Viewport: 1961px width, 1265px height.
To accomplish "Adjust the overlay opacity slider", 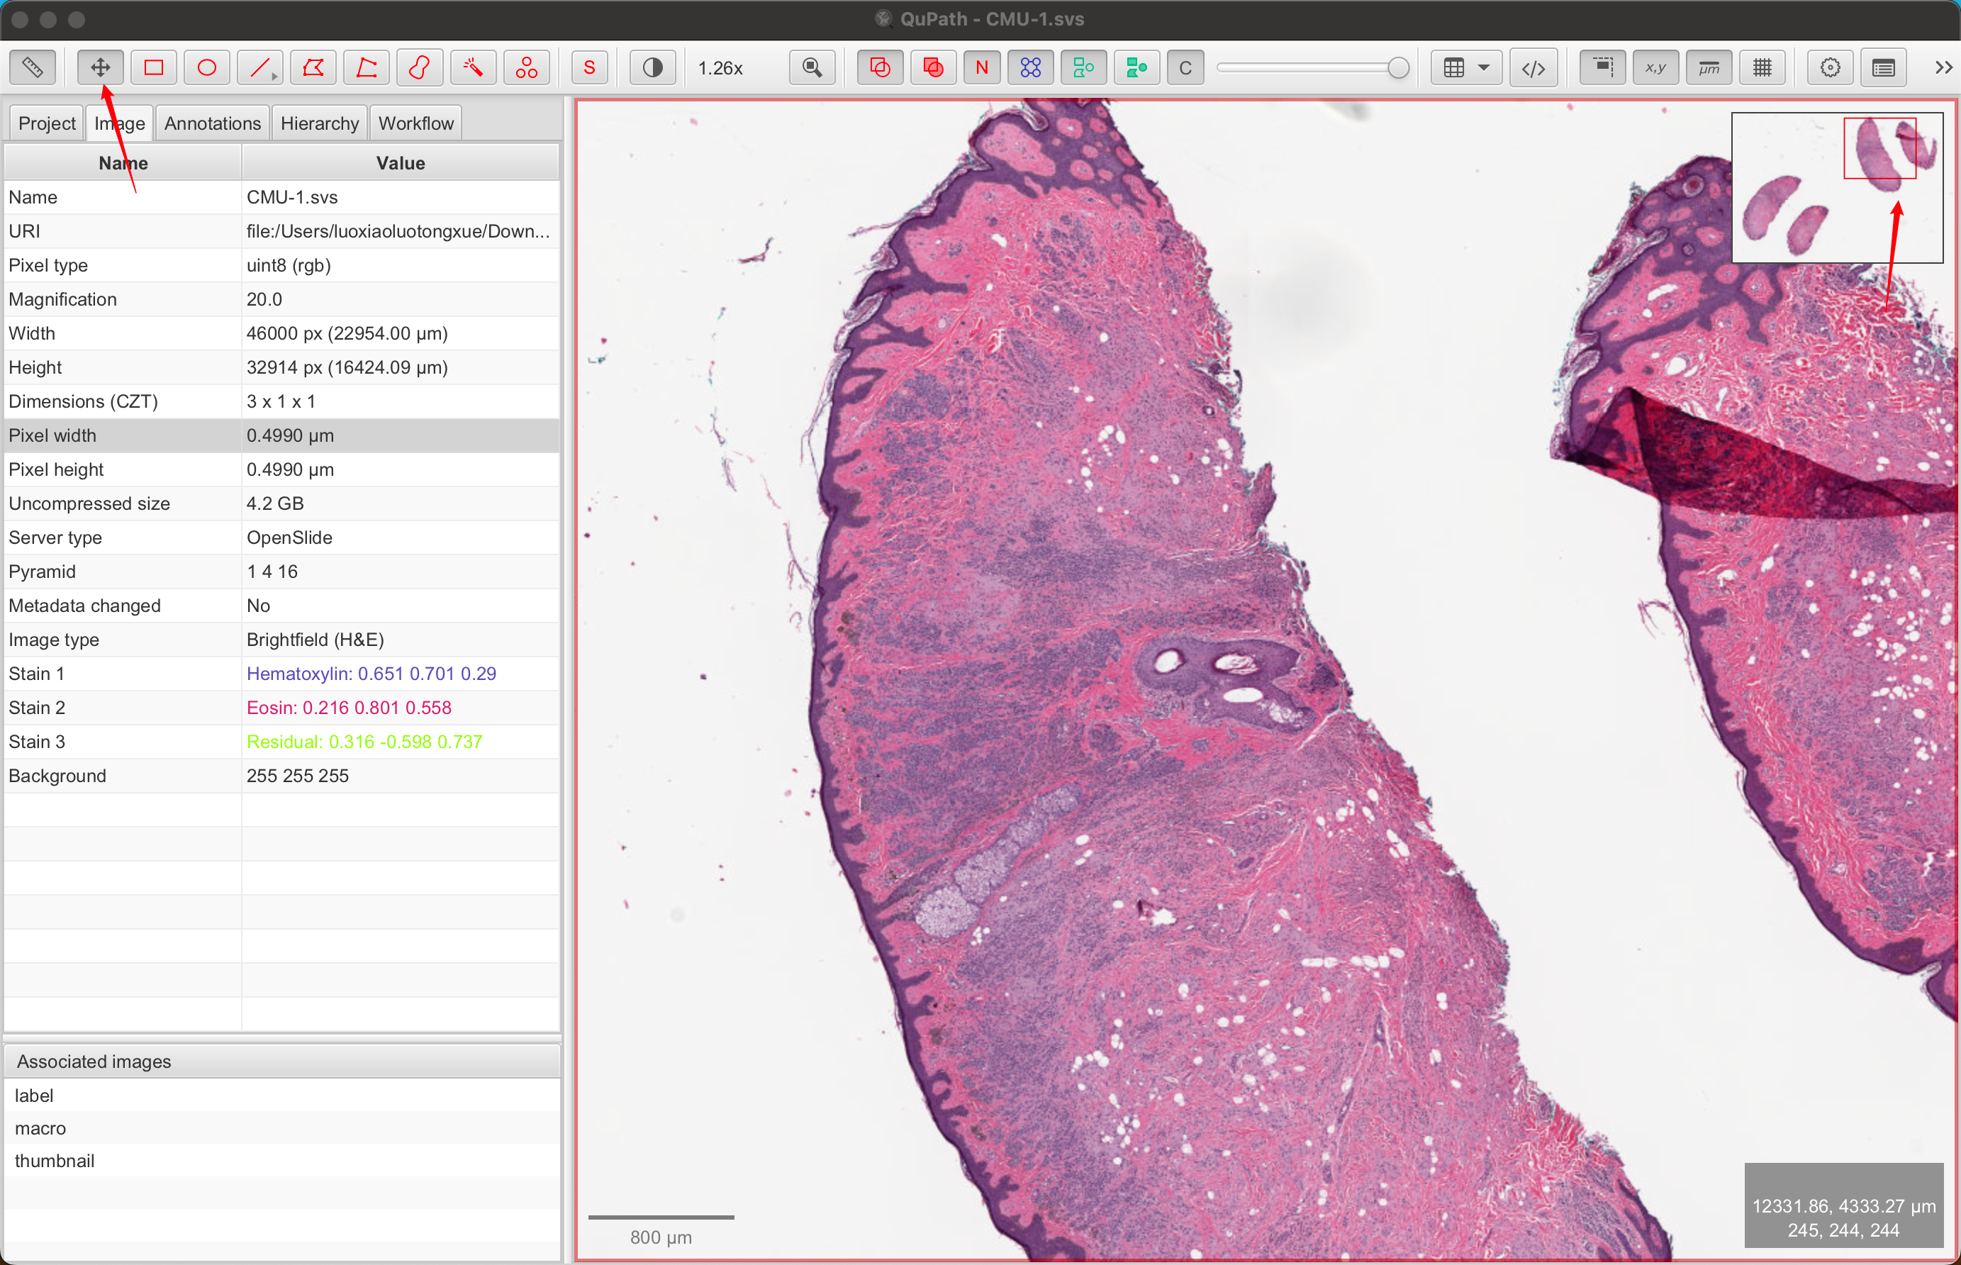I will (x=1397, y=67).
